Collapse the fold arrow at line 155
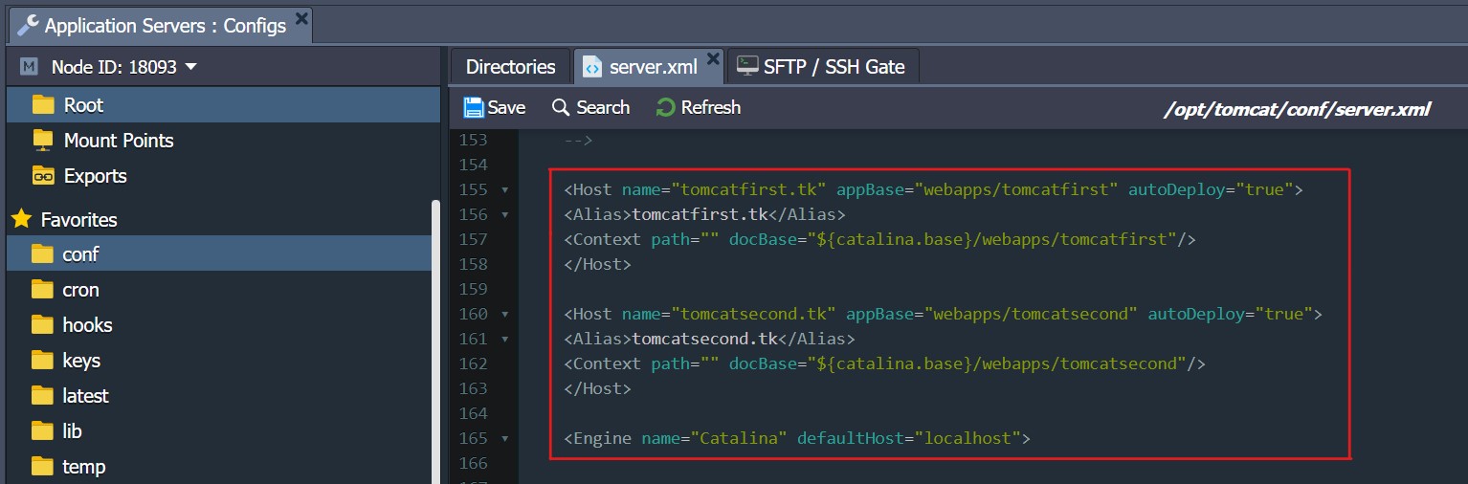The width and height of the screenshot is (1468, 484). pos(504,190)
